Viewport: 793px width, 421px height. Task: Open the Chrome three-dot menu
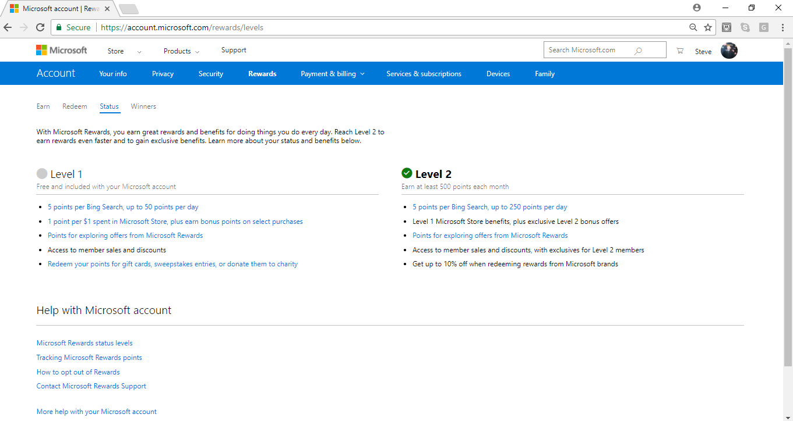[x=783, y=27]
